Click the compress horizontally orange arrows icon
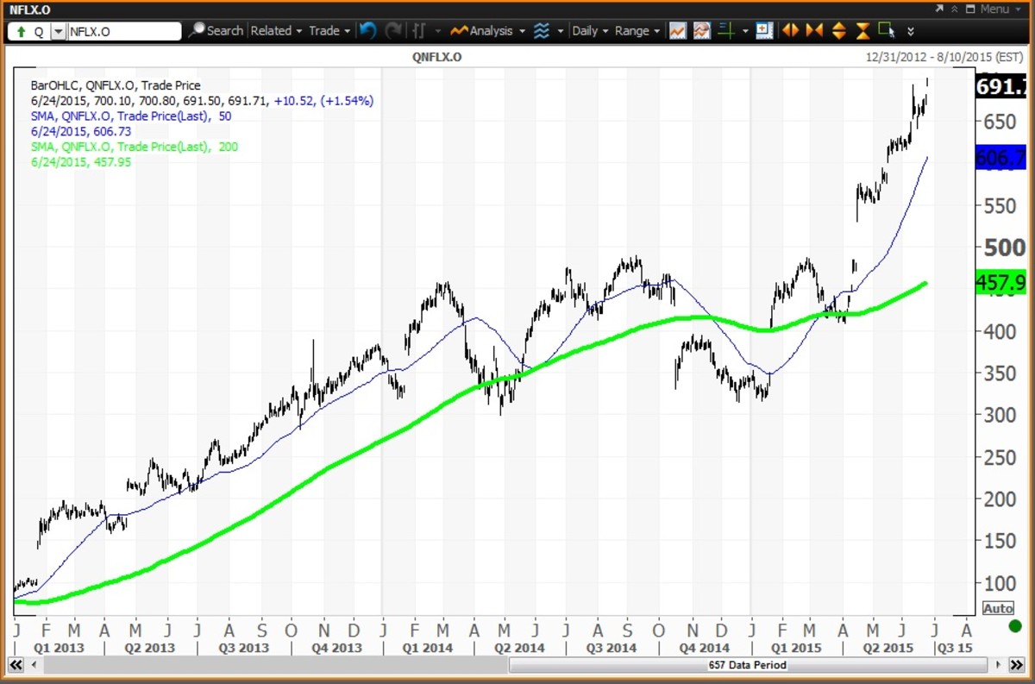The width and height of the screenshot is (1035, 684). click(813, 30)
